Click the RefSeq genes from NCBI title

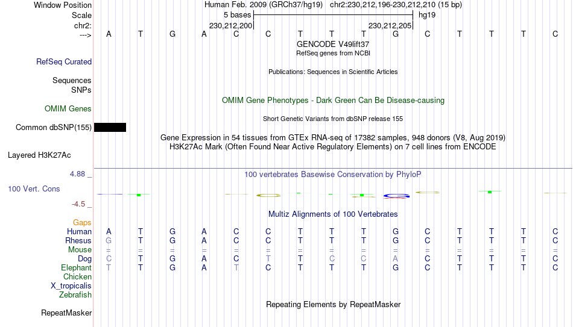pos(333,53)
